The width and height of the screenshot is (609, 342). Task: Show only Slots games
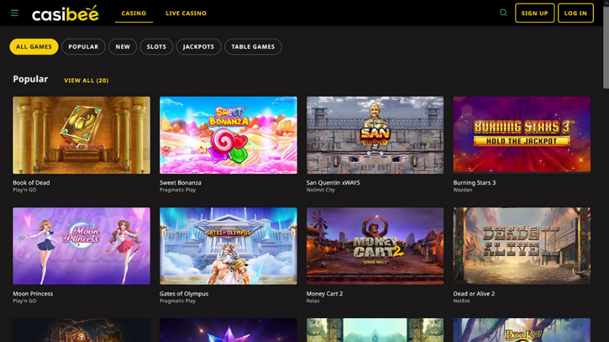coord(156,47)
